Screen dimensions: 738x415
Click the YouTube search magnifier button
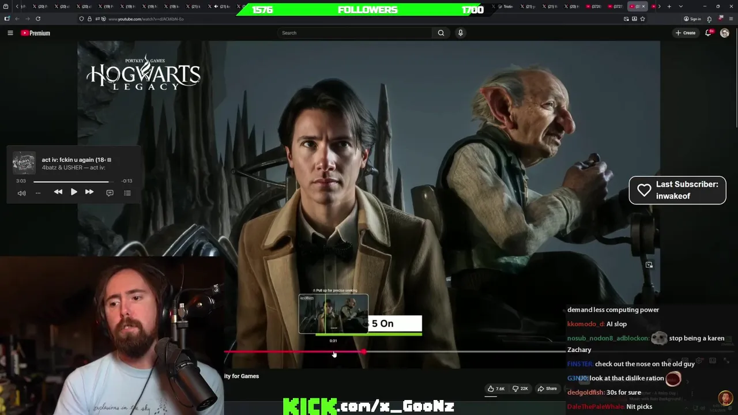click(441, 33)
